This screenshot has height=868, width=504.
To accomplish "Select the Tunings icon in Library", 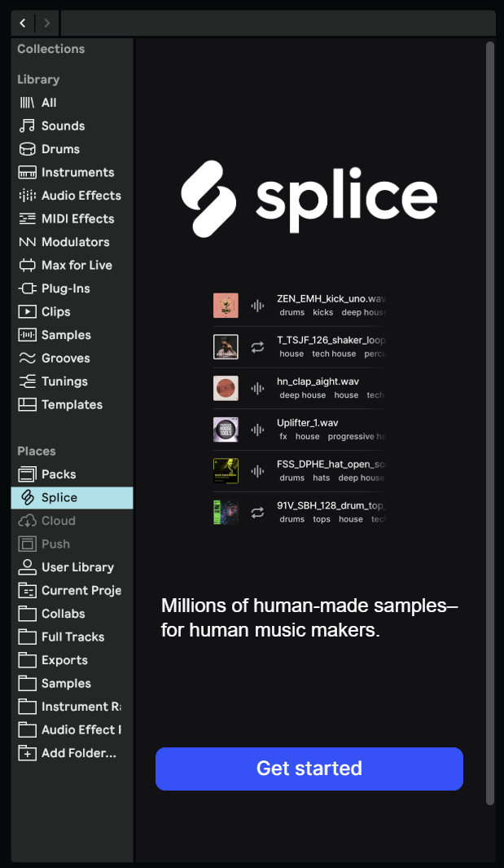I will [28, 381].
